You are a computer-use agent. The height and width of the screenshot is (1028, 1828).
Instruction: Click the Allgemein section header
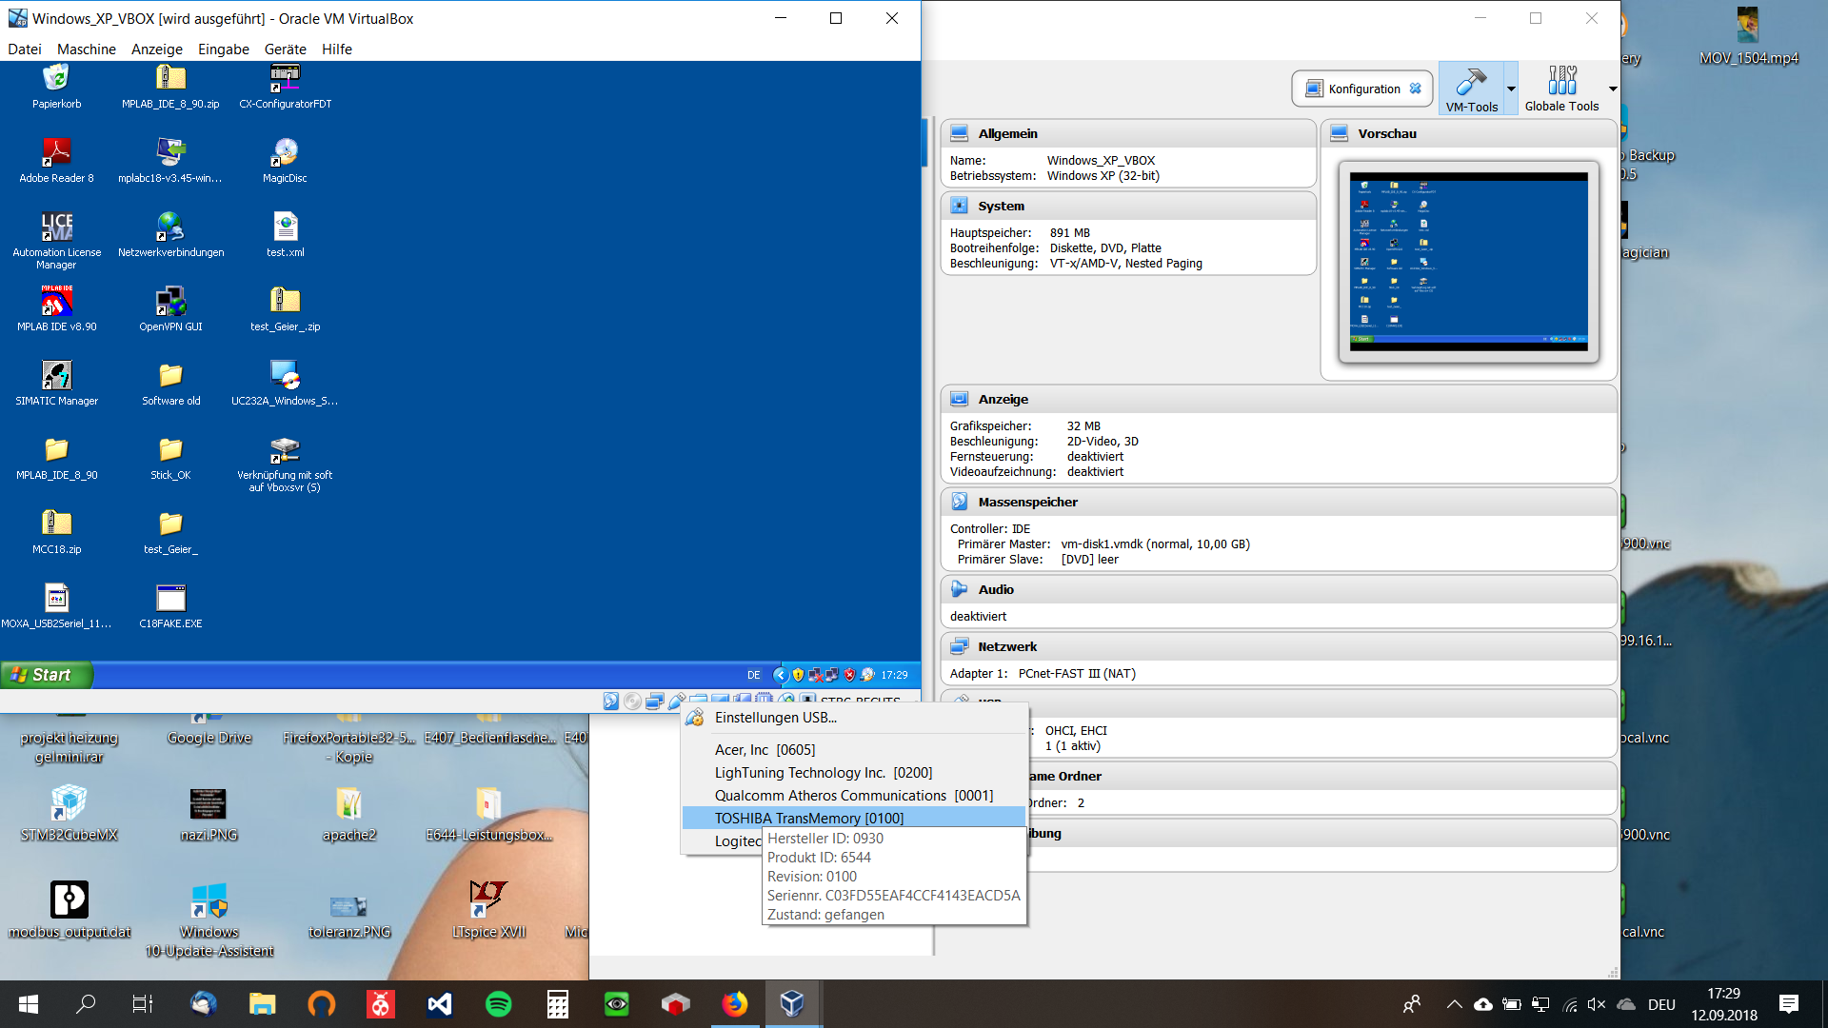[1128, 133]
